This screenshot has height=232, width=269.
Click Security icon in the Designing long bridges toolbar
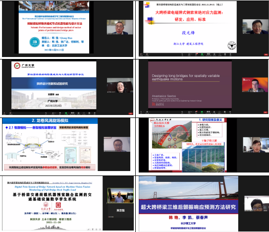pyautogui.click(x=182, y=112)
